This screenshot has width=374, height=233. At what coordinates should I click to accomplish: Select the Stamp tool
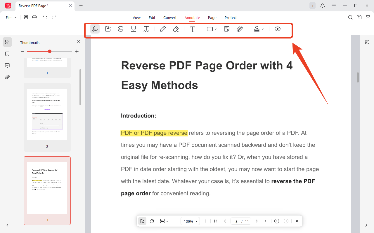pyautogui.click(x=257, y=29)
